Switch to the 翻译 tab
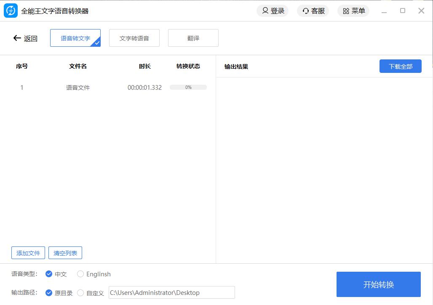The image size is (433, 305). tap(193, 38)
